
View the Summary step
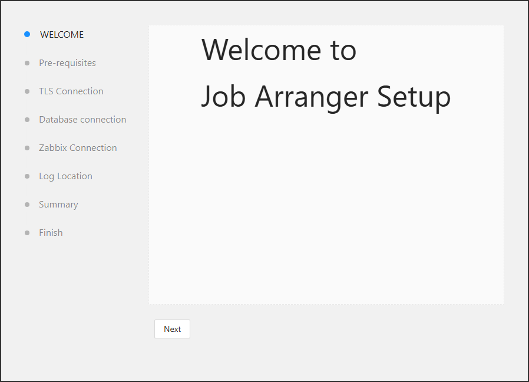click(58, 205)
